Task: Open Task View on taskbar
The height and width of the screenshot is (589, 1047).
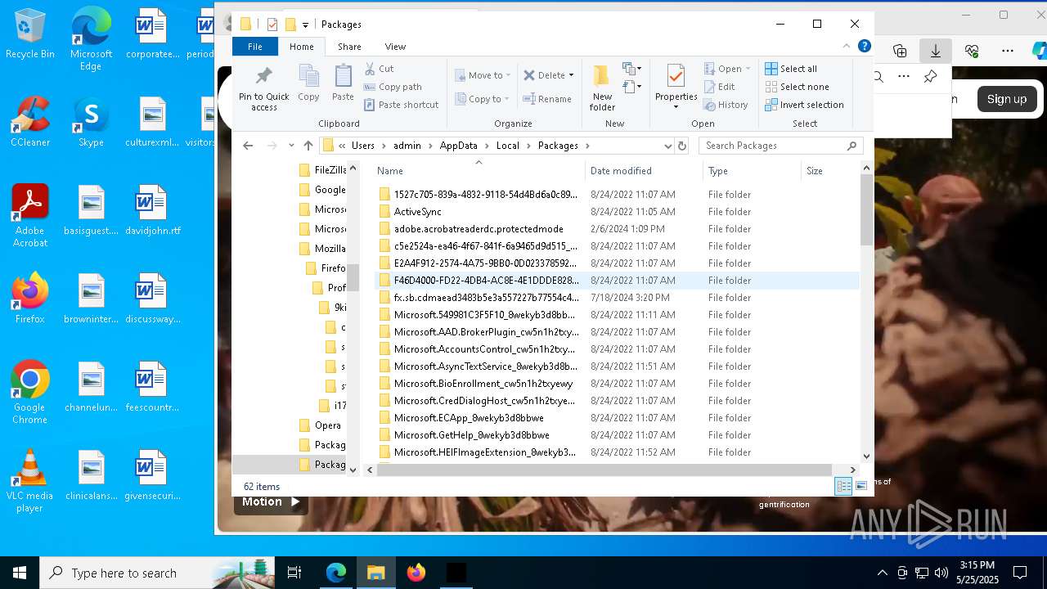Action: 294,573
